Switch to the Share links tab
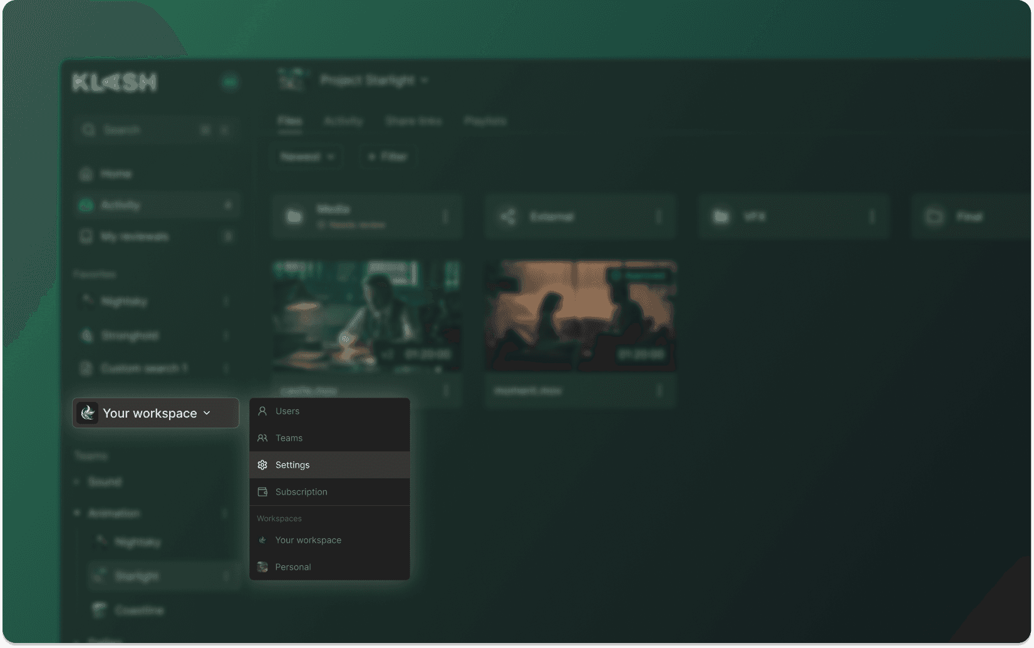Screen dimensions: 1034x648 click(x=413, y=121)
